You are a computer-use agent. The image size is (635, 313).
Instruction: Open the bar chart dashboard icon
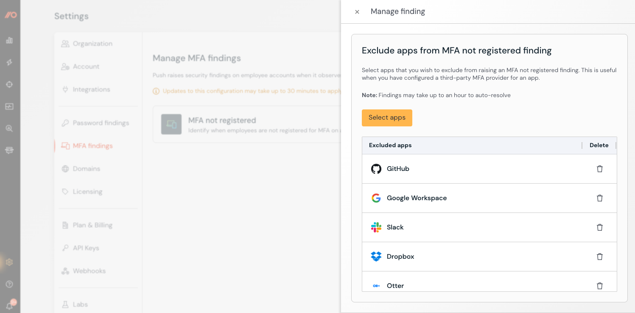pyautogui.click(x=9, y=40)
